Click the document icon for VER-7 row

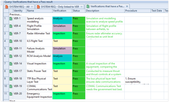(11, 34)
